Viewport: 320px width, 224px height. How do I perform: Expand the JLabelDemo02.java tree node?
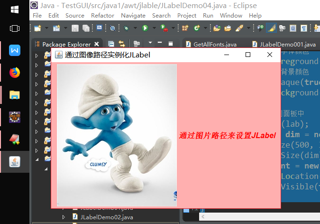pyautogui.click(x=64, y=217)
